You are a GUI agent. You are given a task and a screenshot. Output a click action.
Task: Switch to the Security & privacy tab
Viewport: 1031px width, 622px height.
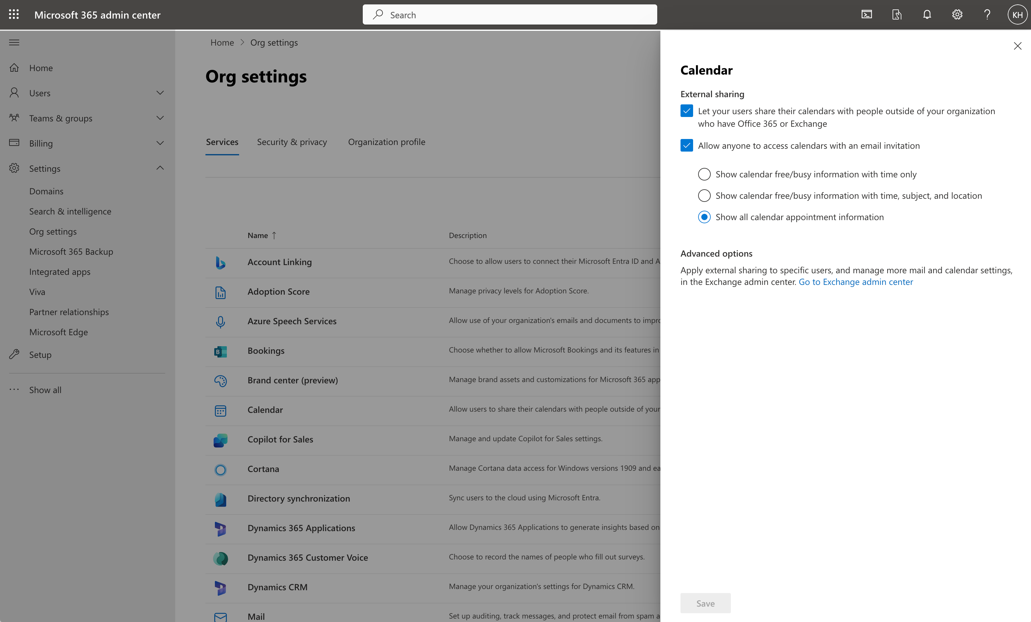click(x=292, y=142)
